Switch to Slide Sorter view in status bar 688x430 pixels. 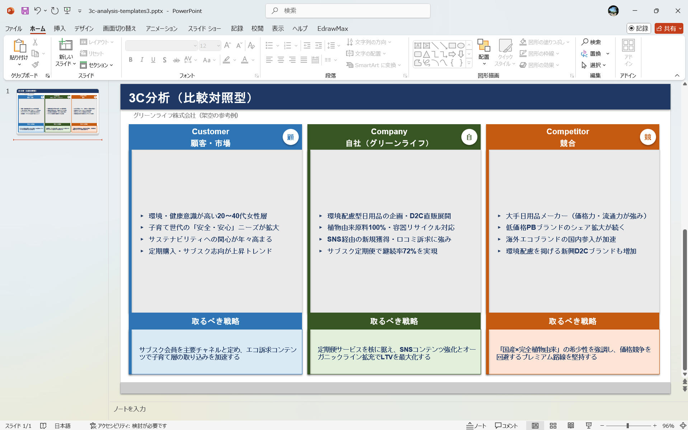tap(553, 426)
